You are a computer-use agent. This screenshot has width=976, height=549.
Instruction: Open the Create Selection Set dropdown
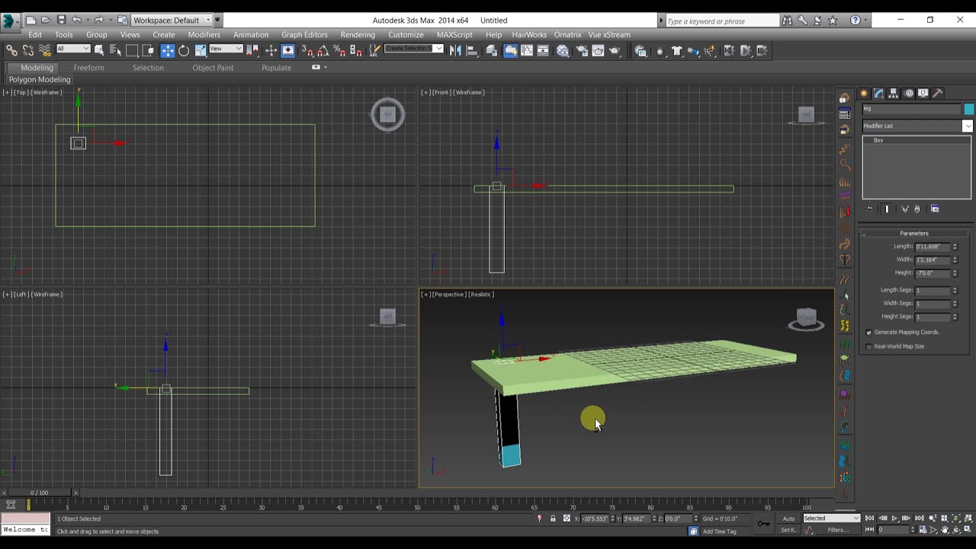[413, 49]
